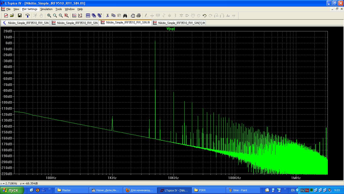Open the View menu

point(16,9)
